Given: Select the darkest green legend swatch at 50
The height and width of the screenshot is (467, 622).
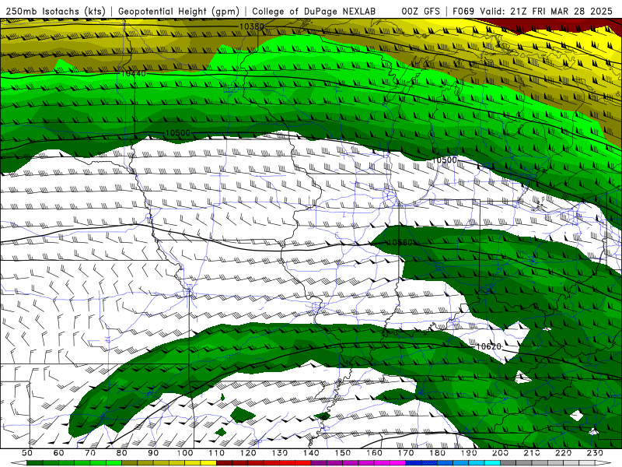Looking at the screenshot, I should pyautogui.click(x=35, y=463).
